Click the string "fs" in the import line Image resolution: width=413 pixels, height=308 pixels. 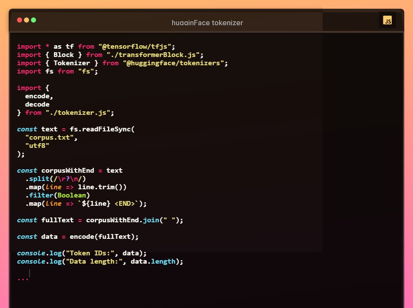pos(86,71)
